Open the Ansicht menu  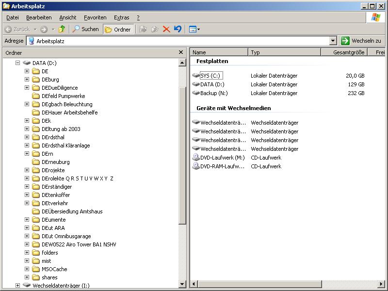tap(68, 17)
